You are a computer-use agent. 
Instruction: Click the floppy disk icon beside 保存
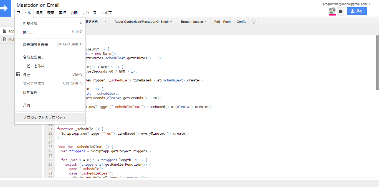(18, 74)
